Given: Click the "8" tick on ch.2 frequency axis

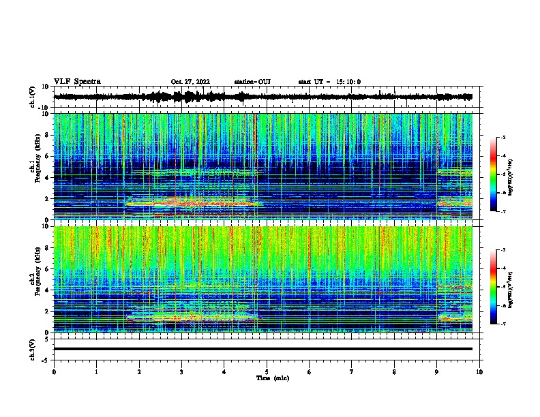Looking at the screenshot, I should [x=47, y=248].
